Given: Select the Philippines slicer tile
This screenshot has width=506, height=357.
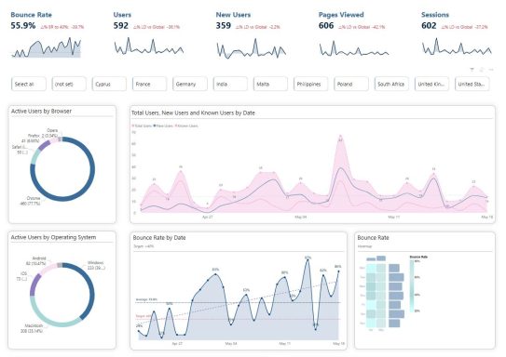Looking at the screenshot, I should [311, 84].
